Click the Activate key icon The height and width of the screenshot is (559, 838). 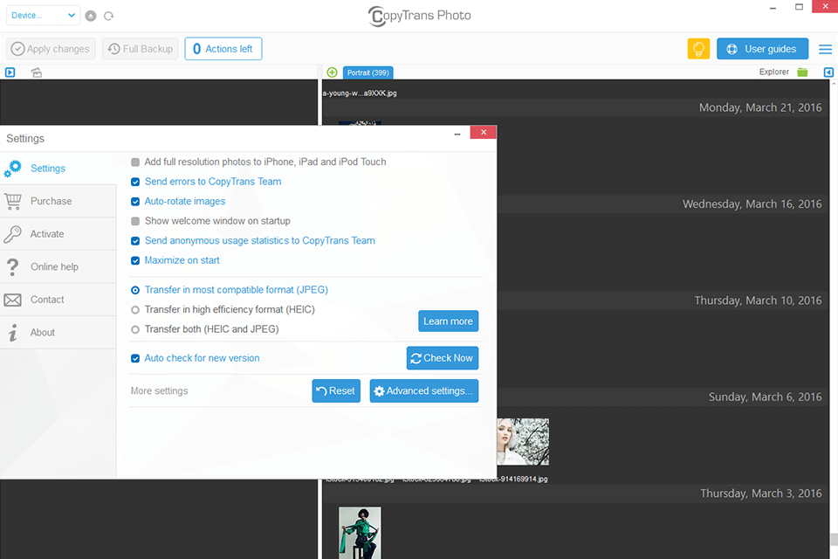(x=12, y=234)
